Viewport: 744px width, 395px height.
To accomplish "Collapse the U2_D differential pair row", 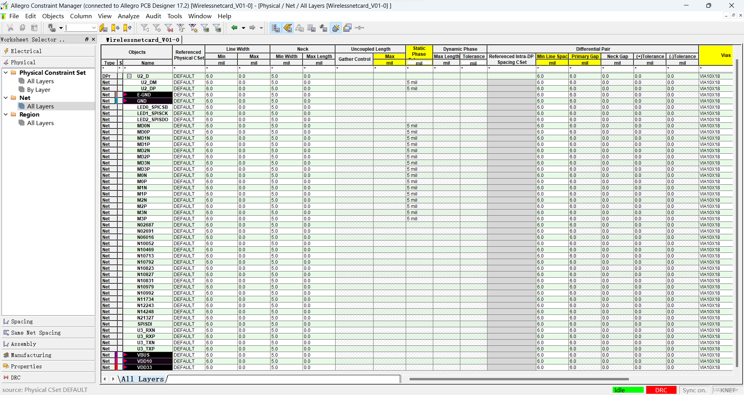I will (x=129, y=76).
